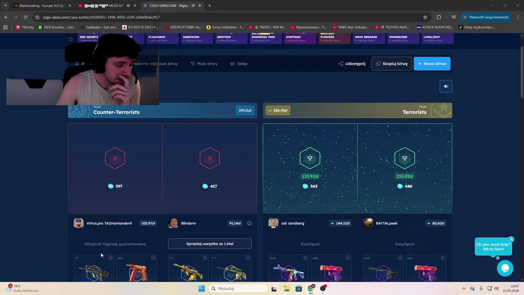Open the KICK Bounties bookmark
This screenshot has width=524, height=295.
(x=57, y=27)
